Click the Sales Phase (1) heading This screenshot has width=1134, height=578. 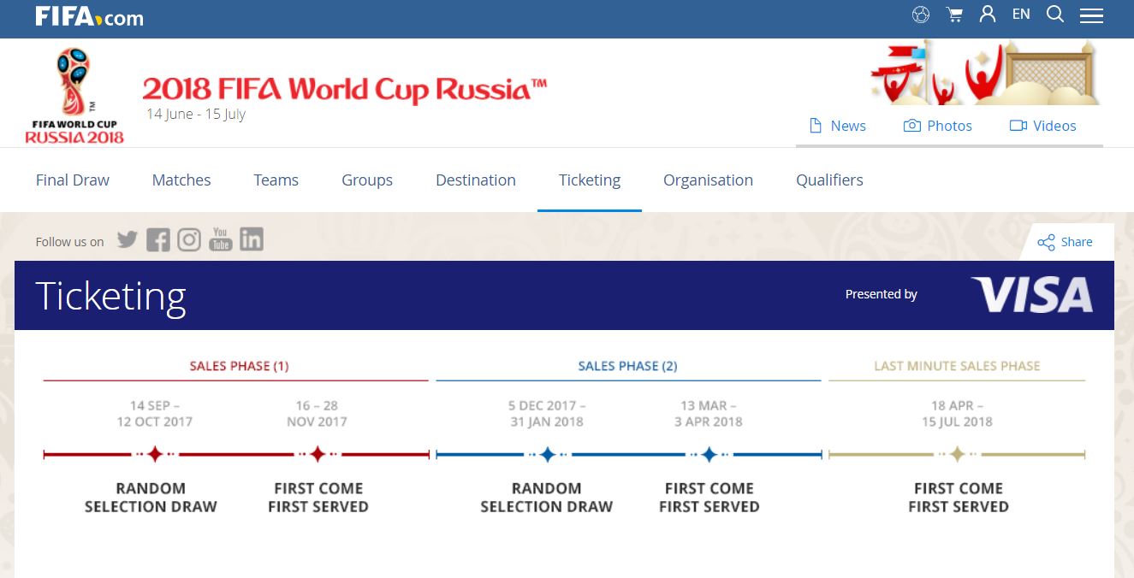239,366
